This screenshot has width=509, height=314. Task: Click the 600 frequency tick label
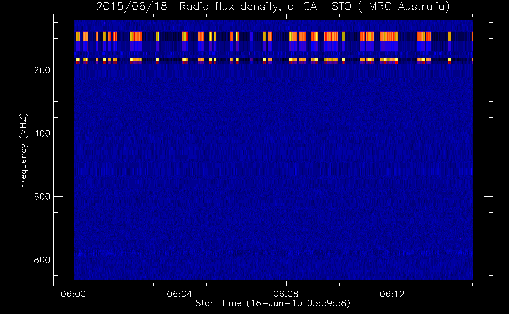coord(42,197)
